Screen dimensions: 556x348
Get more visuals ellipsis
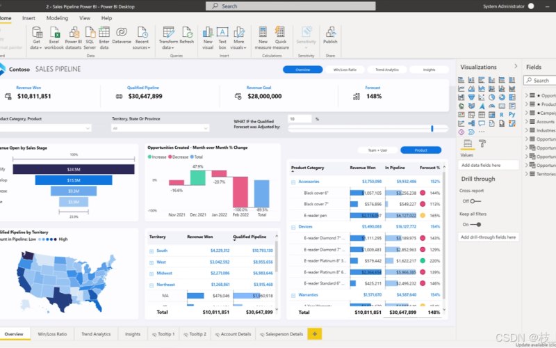click(482, 132)
